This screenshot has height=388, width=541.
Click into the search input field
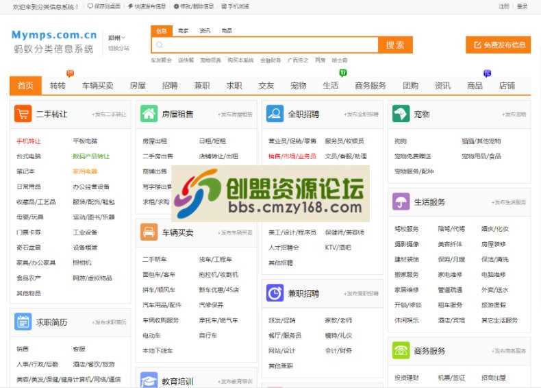267,45
